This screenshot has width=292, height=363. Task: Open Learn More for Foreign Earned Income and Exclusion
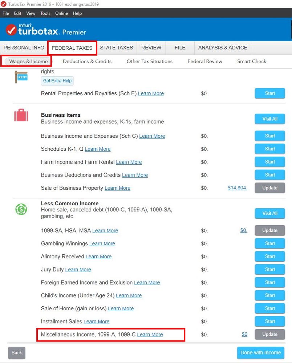pyautogui.click(x=147, y=283)
